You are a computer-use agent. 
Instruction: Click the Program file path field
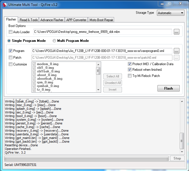pyautogui.click(x=102, y=51)
